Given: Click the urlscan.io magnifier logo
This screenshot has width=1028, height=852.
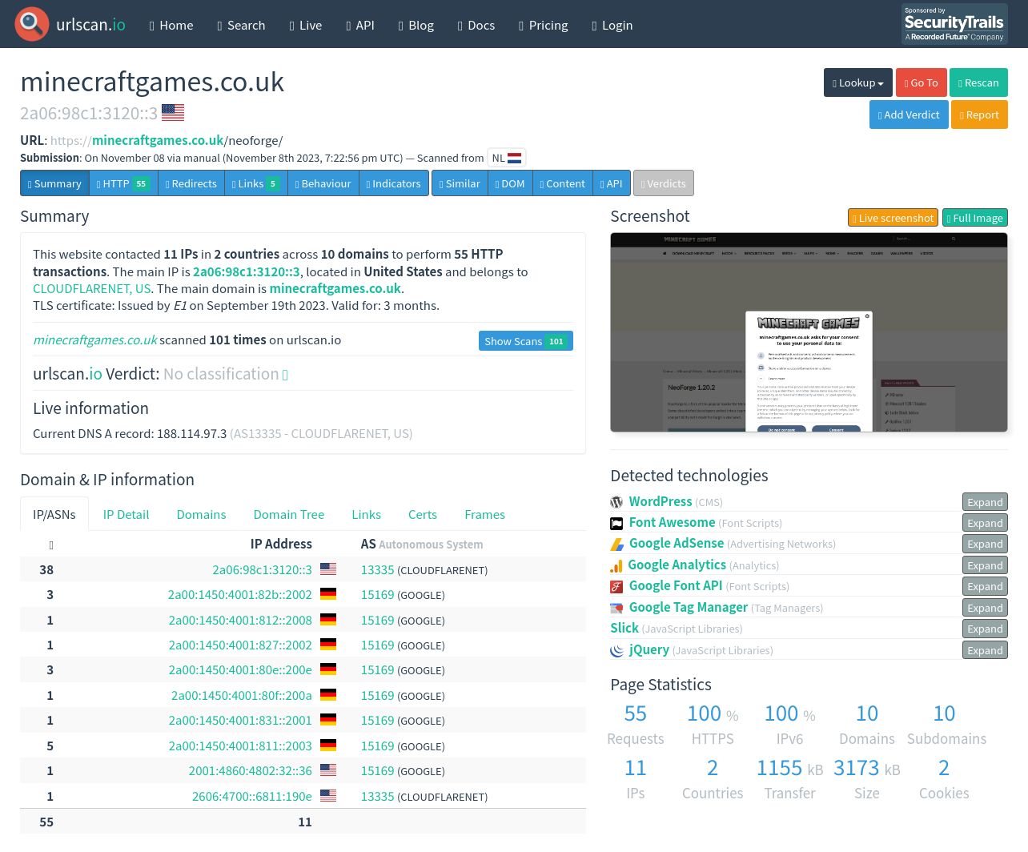Looking at the screenshot, I should tap(32, 24).
